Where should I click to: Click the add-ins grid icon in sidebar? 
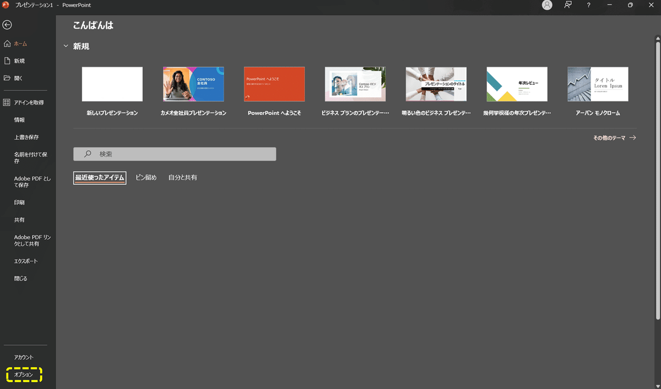7,102
